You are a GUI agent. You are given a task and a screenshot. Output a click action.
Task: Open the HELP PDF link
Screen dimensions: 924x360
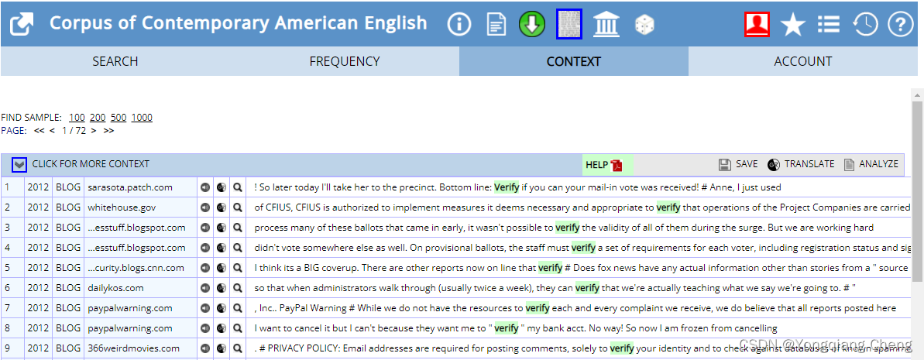[605, 165]
